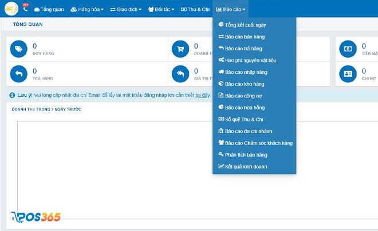Select Tổng kết cuối ngày report
Viewport: 378px width, 231px height.
point(245,25)
